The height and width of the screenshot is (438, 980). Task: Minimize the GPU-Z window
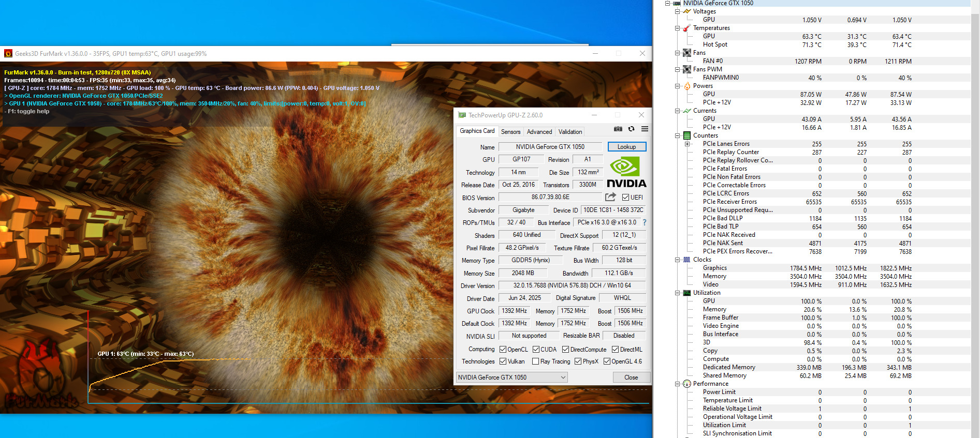click(x=594, y=115)
